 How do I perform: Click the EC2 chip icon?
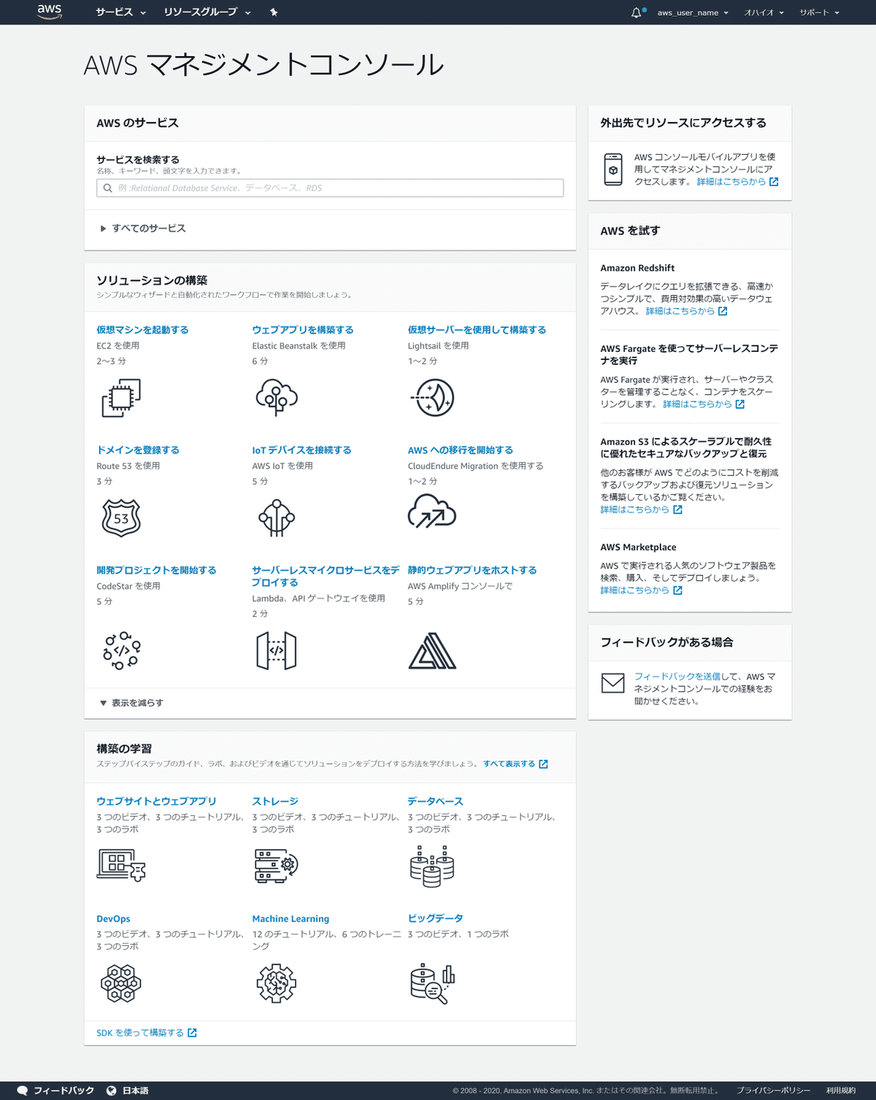tap(121, 398)
